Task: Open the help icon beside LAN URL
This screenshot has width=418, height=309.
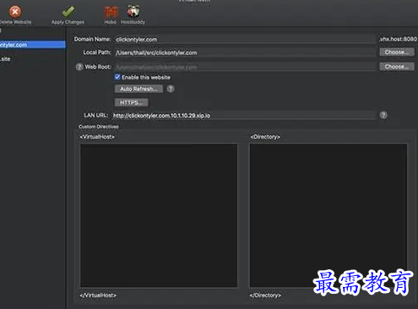Action: point(383,115)
